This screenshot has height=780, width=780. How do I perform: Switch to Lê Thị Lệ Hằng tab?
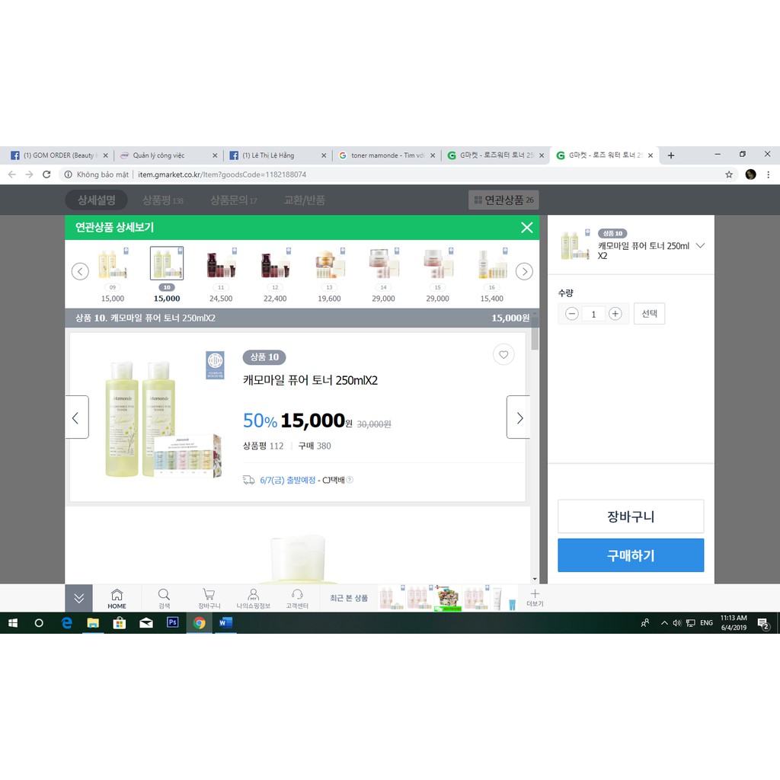pyautogui.click(x=277, y=155)
